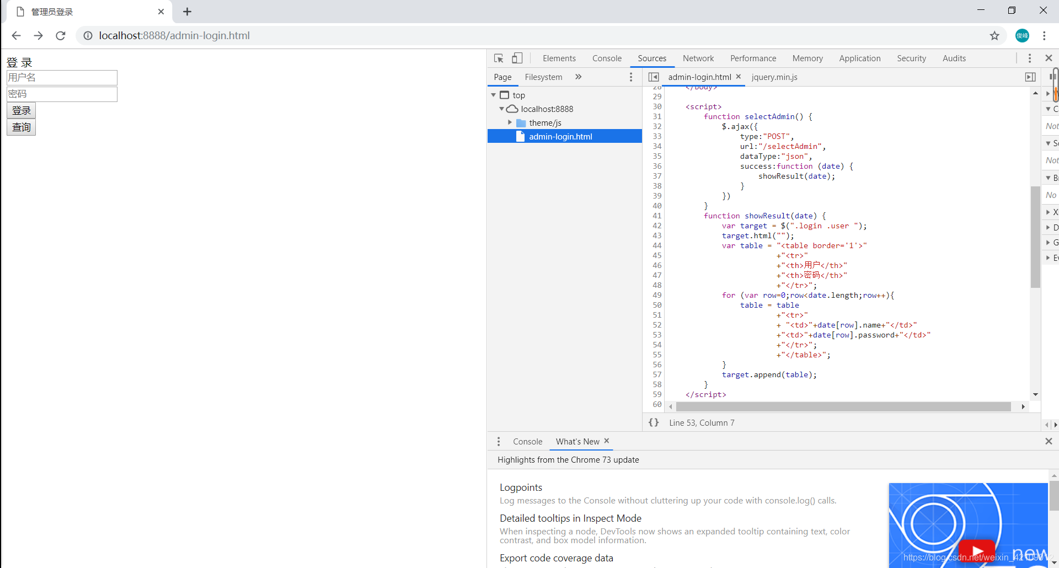Switch to the Elements tab
The height and width of the screenshot is (568, 1059).
pyautogui.click(x=559, y=58)
